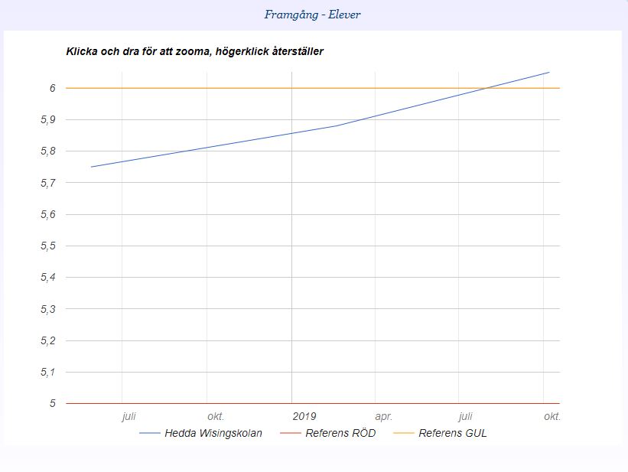
Task: Click the 5,7 y-axis label
Action: pyautogui.click(x=48, y=183)
